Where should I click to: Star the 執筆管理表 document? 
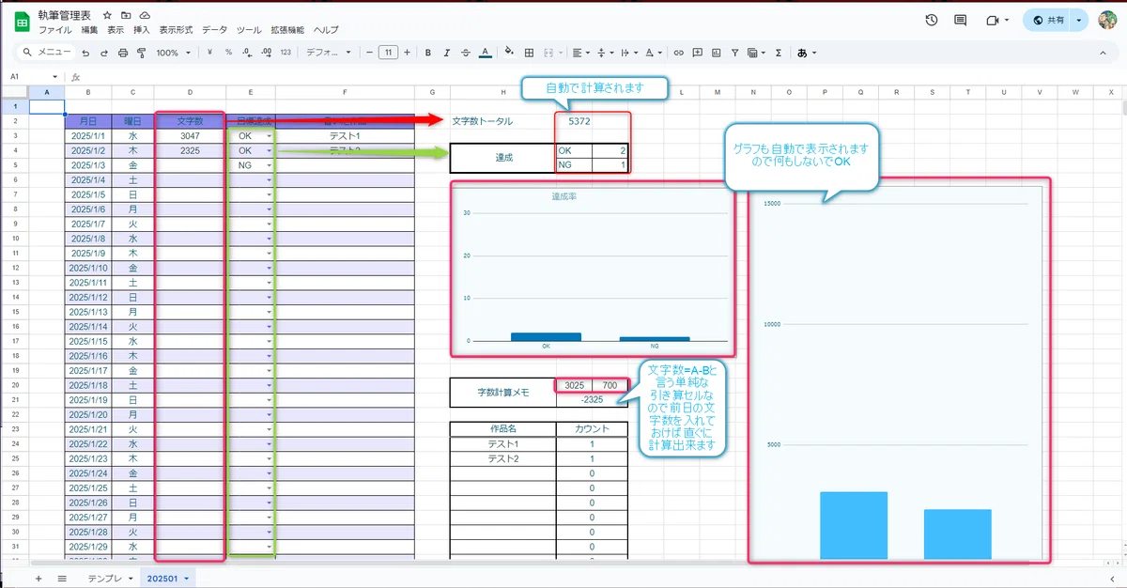point(108,16)
